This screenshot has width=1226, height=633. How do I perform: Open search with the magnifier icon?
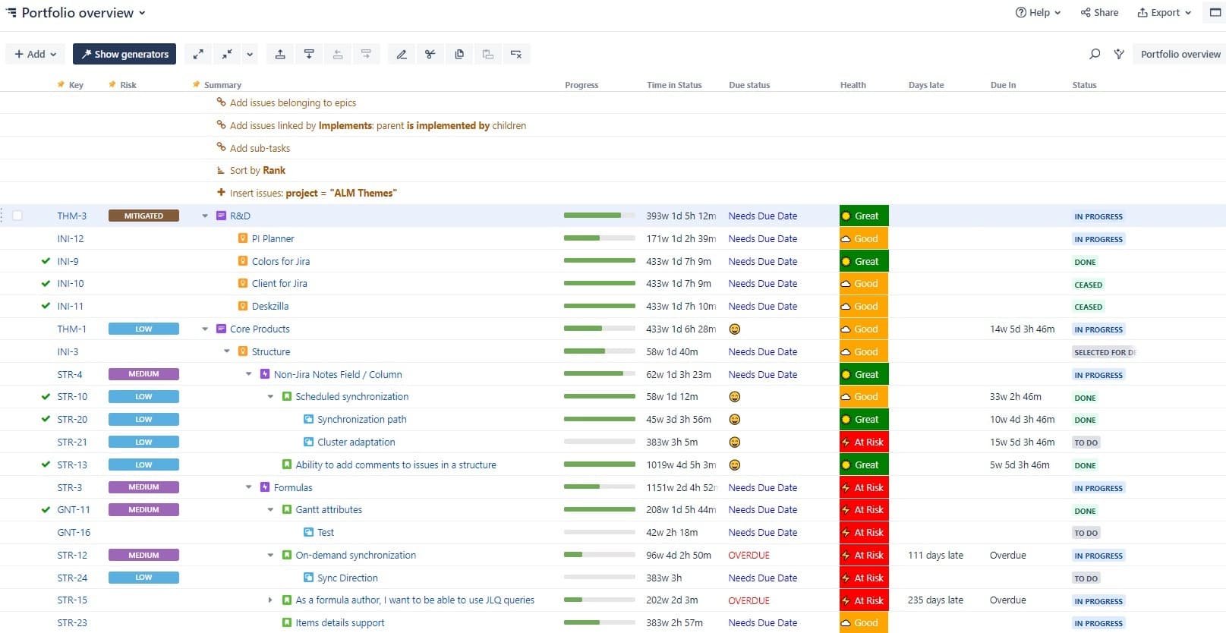click(1094, 54)
